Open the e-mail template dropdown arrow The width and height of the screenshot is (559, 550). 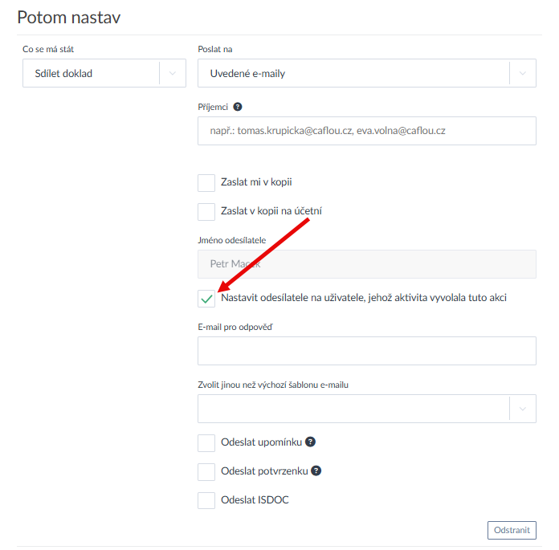pyautogui.click(x=523, y=409)
